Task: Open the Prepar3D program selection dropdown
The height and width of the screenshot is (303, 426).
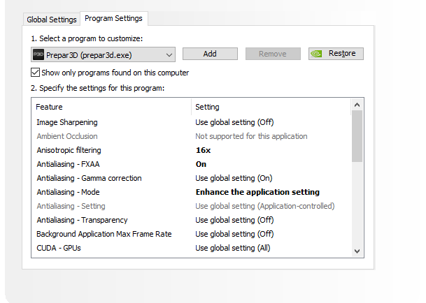Action: point(103,54)
